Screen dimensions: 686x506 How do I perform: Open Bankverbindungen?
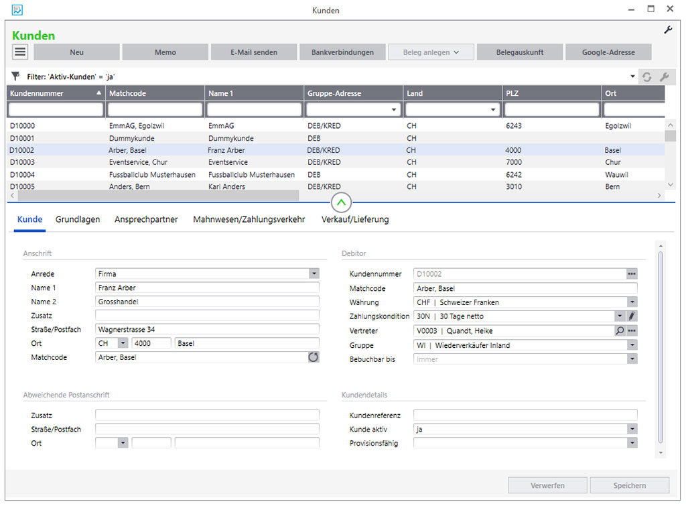coord(342,52)
